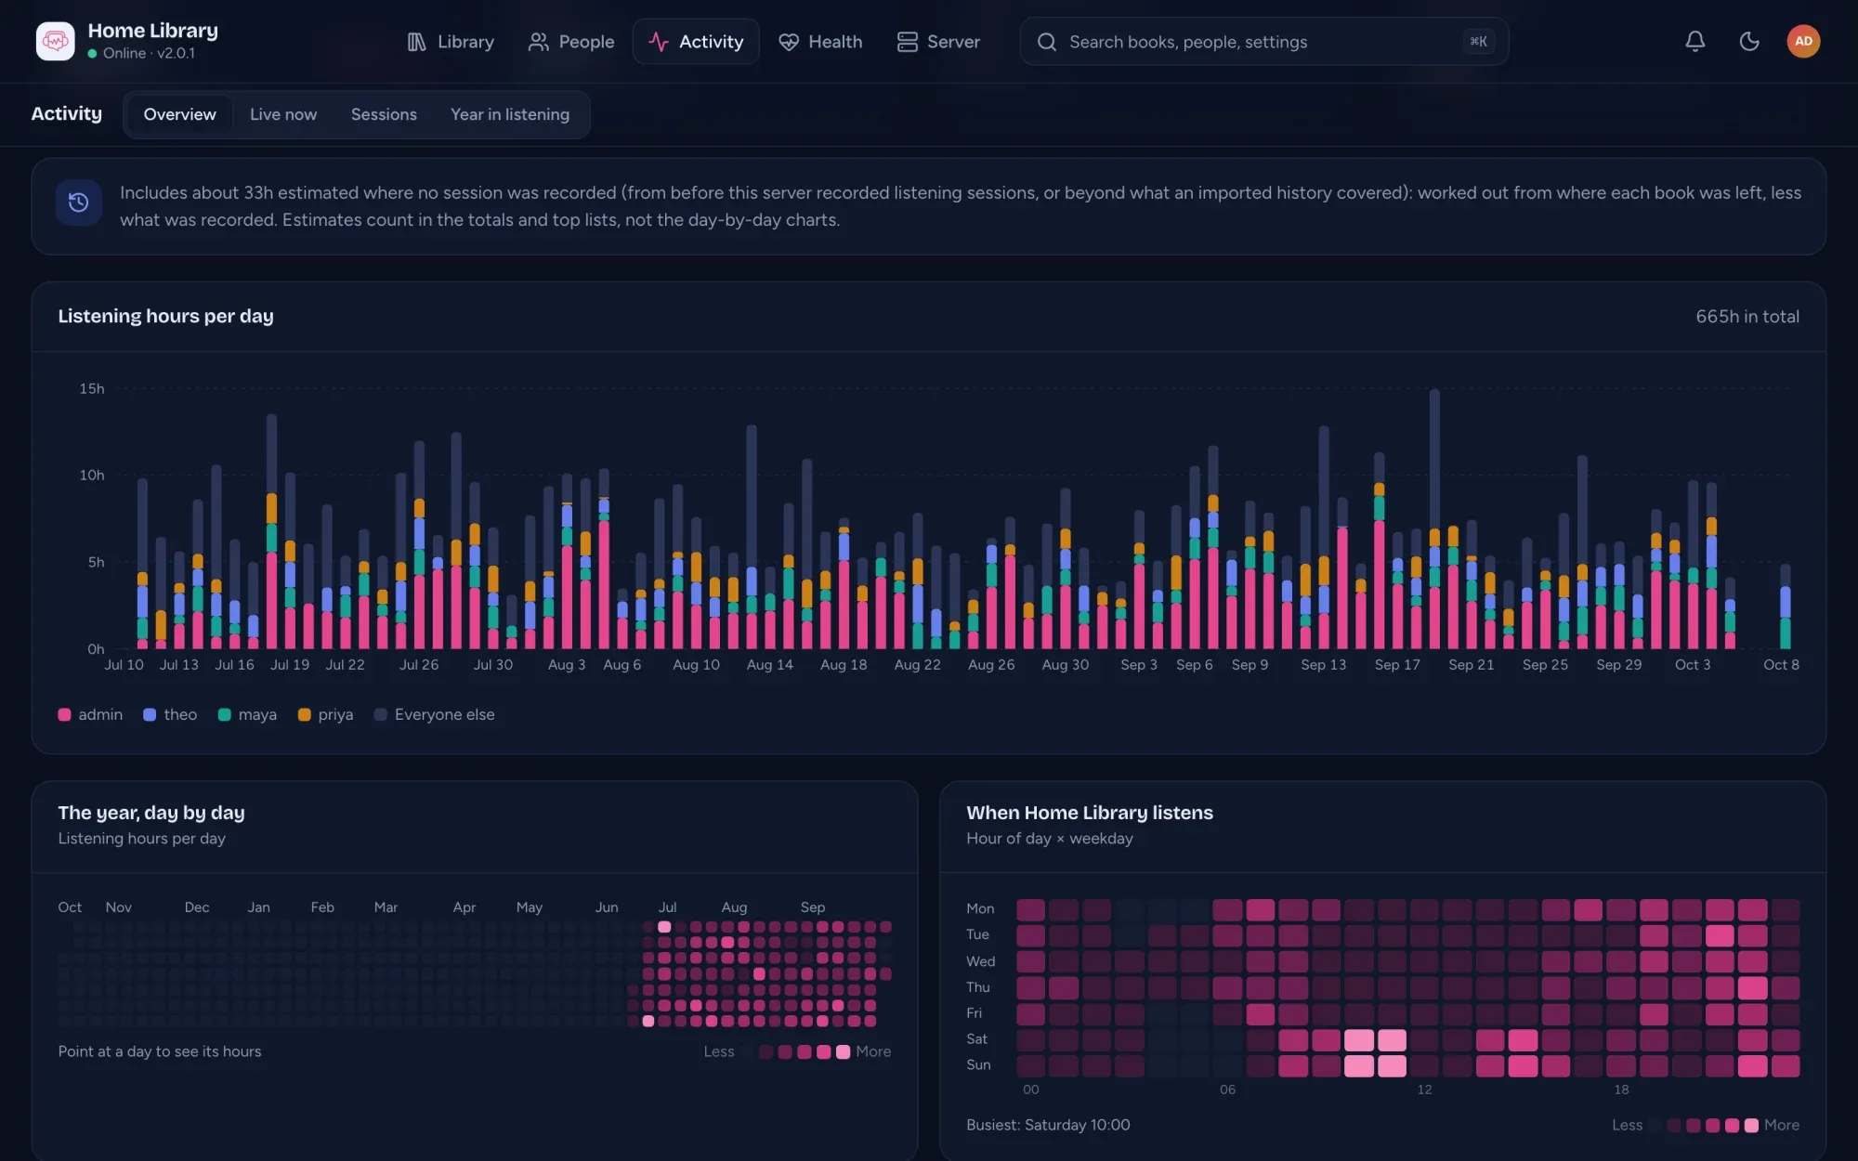Click the history clock icon in notice
The height and width of the screenshot is (1161, 1858).
coord(79,202)
